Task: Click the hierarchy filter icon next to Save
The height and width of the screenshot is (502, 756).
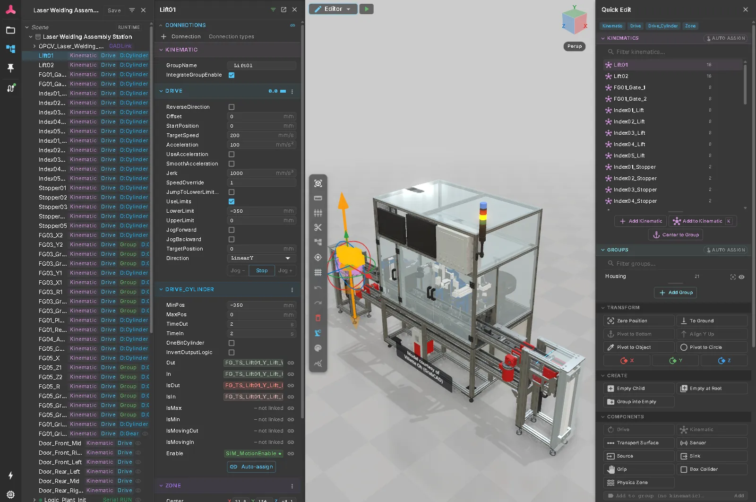Action: point(132,10)
